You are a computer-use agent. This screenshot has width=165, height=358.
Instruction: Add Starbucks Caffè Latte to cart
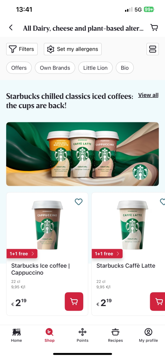point(158,302)
